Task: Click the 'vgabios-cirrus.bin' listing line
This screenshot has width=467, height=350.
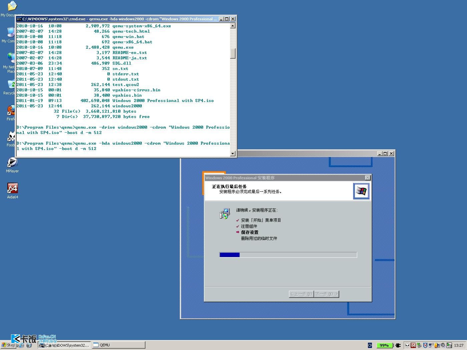Action: (x=88, y=90)
